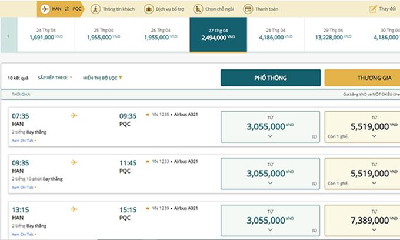Click the Thay đổi edit pencil icon
400x240 pixels.
373,9
